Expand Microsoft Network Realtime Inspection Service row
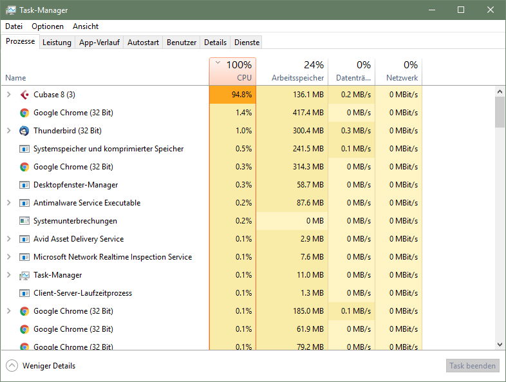 [9, 257]
